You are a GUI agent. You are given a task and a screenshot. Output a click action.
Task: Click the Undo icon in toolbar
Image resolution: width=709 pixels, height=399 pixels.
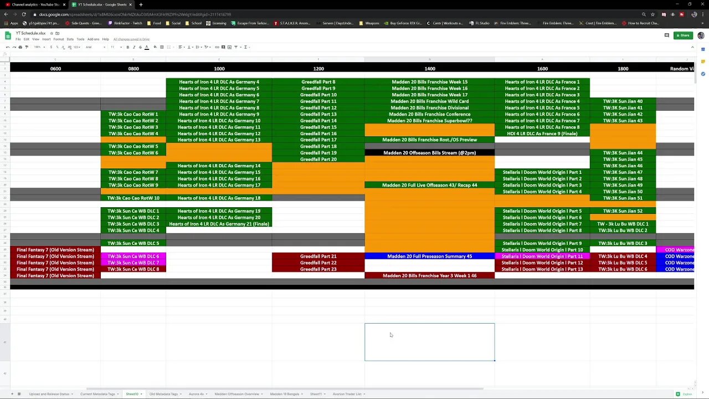click(x=8, y=47)
